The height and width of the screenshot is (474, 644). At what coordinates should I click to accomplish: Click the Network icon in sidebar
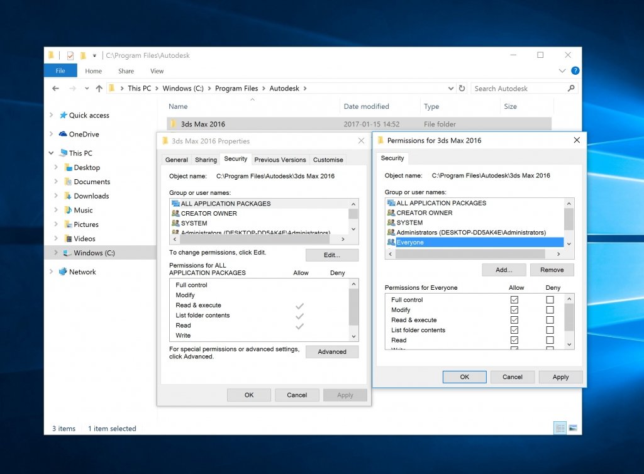(63, 272)
